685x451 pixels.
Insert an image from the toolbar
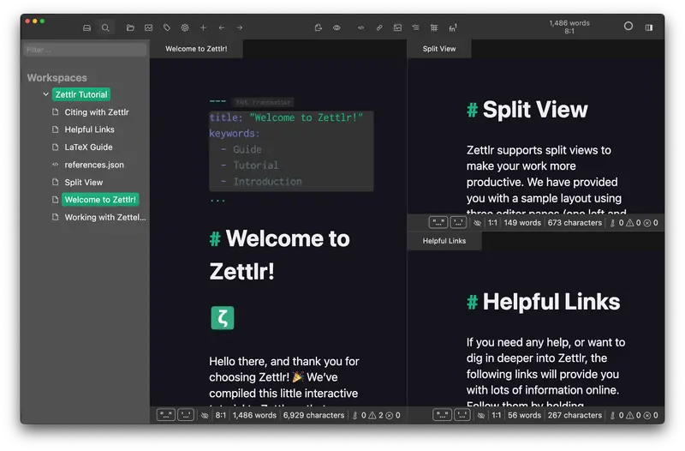tap(397, 27)
